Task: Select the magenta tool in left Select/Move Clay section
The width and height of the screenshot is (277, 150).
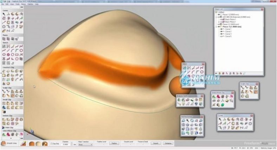Action: (8, 135)
